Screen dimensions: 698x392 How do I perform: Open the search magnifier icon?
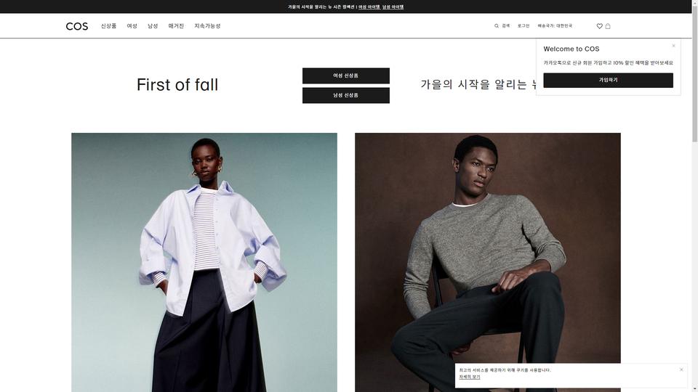click(497, 26)
